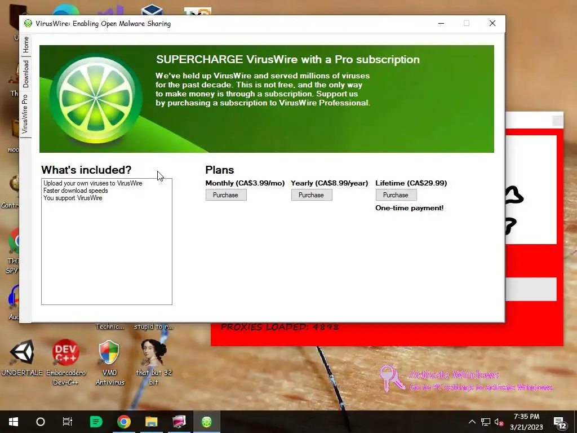This screenshot has width=577, height=433.
Task: Open 'that but 32 bit' desktop icon
Action: (x=154, y=362)
